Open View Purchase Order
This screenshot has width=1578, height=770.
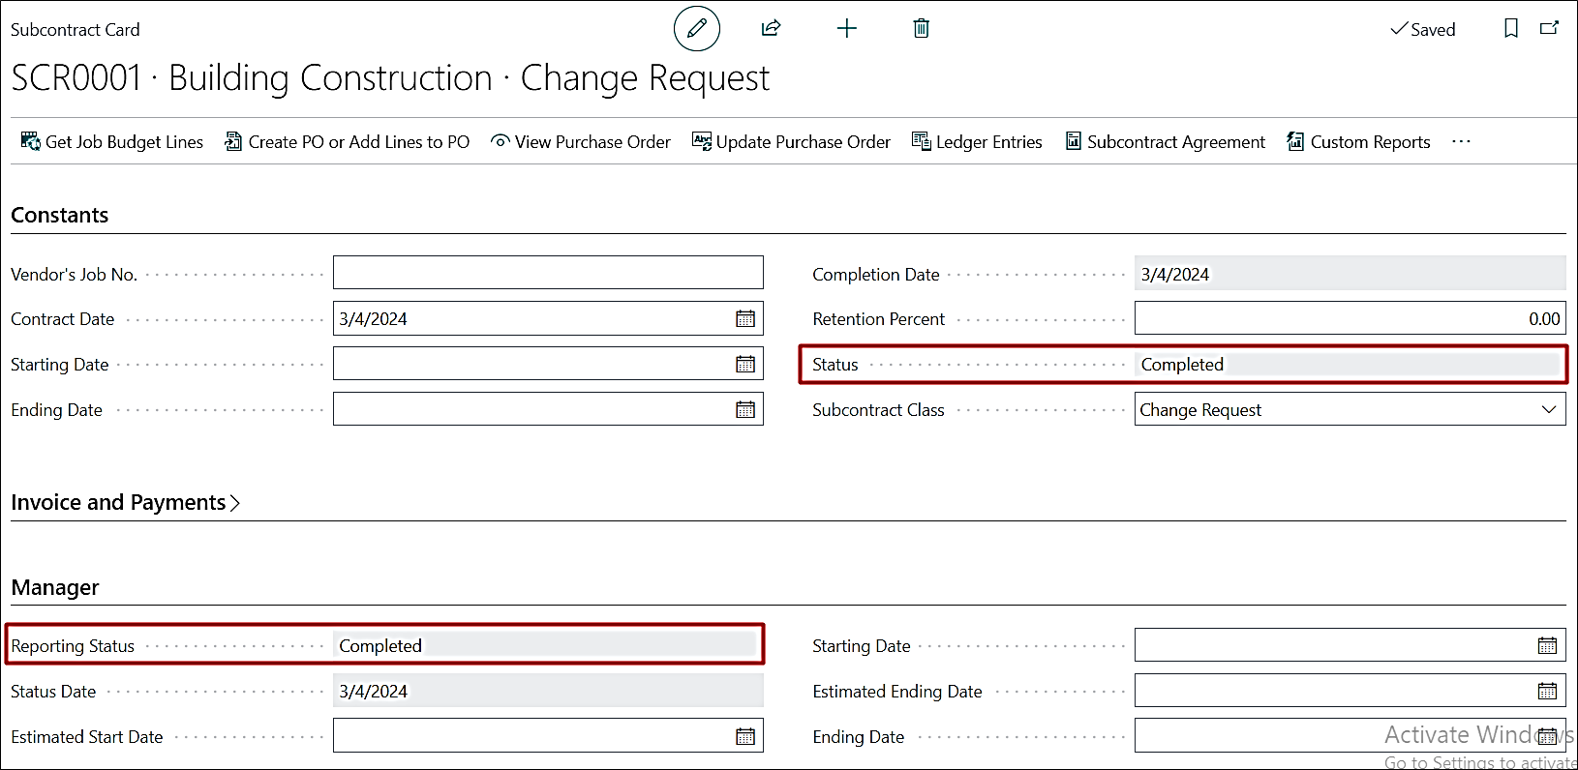[581, 142]
